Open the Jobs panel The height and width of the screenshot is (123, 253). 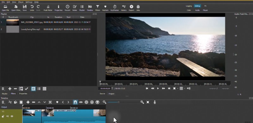[138, 8]
